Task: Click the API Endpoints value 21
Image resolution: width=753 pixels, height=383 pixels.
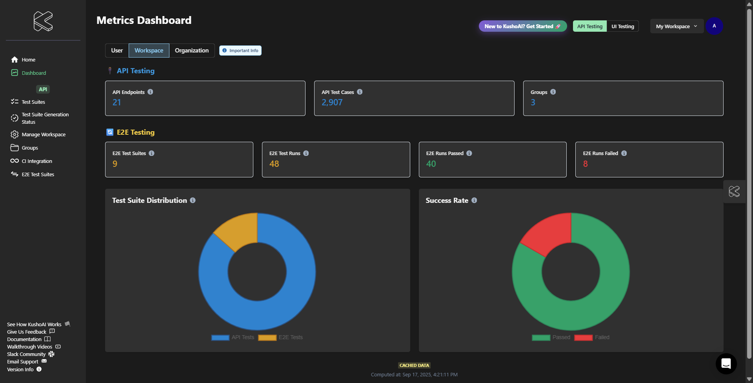Action: click(x=116, y=103)
